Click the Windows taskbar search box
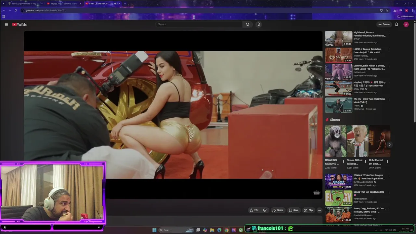This screenshot has width=416, height=234. [x=176, y=230]
